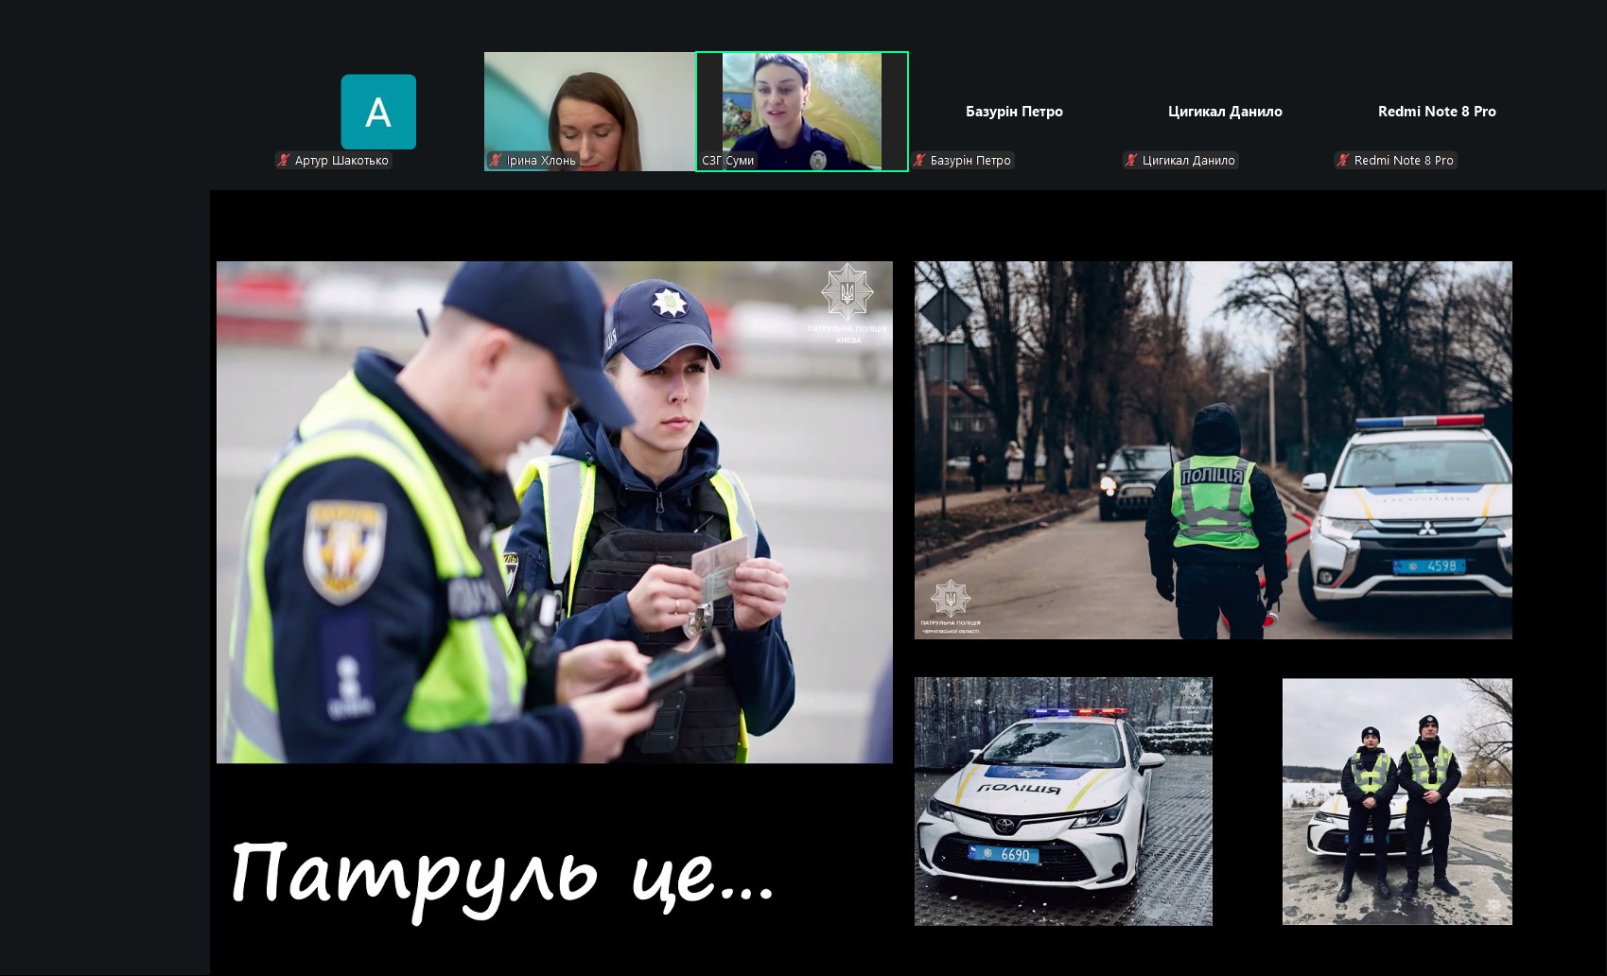
Task: Click muted mic icon beside Артур Шакотько
Action: click(284, 161)
